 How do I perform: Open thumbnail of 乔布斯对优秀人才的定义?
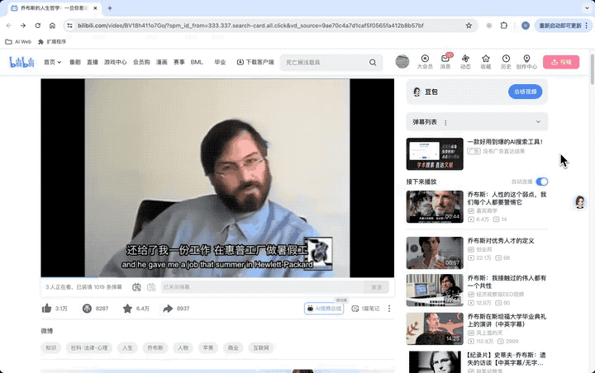pyautogui.click(x=435, y=253)
